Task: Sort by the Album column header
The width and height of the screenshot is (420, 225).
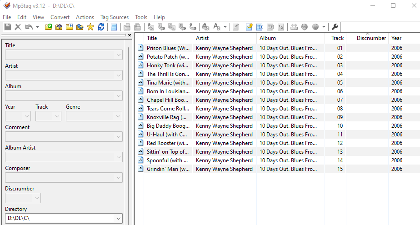Action: (x=290, y=38)
